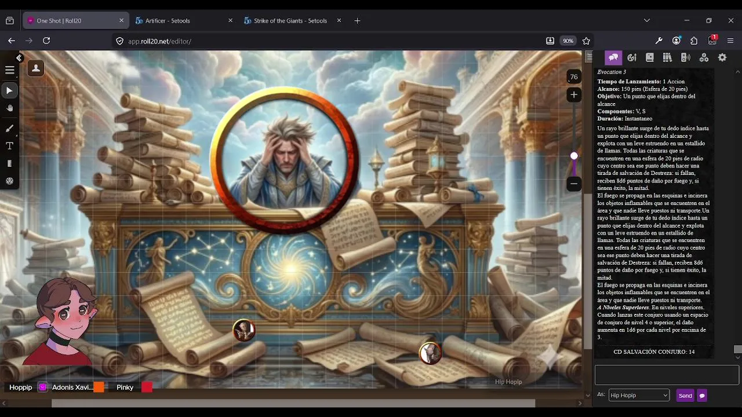Screen dimensions: 742x417
Task: Open a new browser tab
Action: point(357,20)
